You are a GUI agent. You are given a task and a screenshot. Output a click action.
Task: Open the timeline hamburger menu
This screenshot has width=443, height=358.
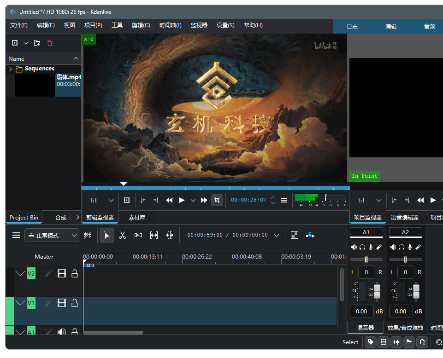click(x=16, y=235)
